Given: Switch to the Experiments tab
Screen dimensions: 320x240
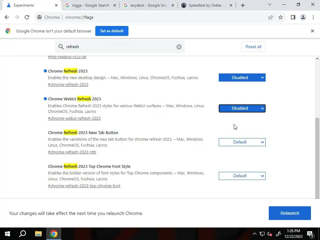Looking at the screenshot, I should 31,6.
